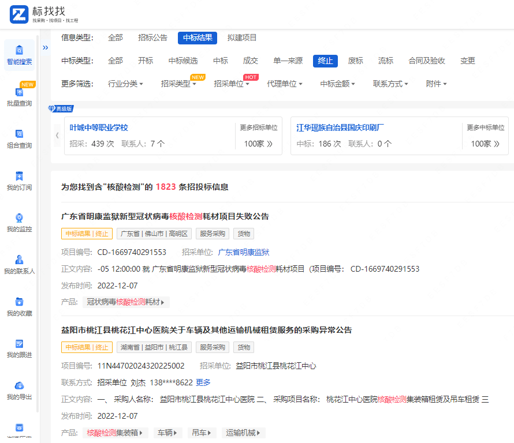The width and height of the screenshot is (514, 443).
Task: Click project number 11N44702024320225002
Action: tap(141, 366)
